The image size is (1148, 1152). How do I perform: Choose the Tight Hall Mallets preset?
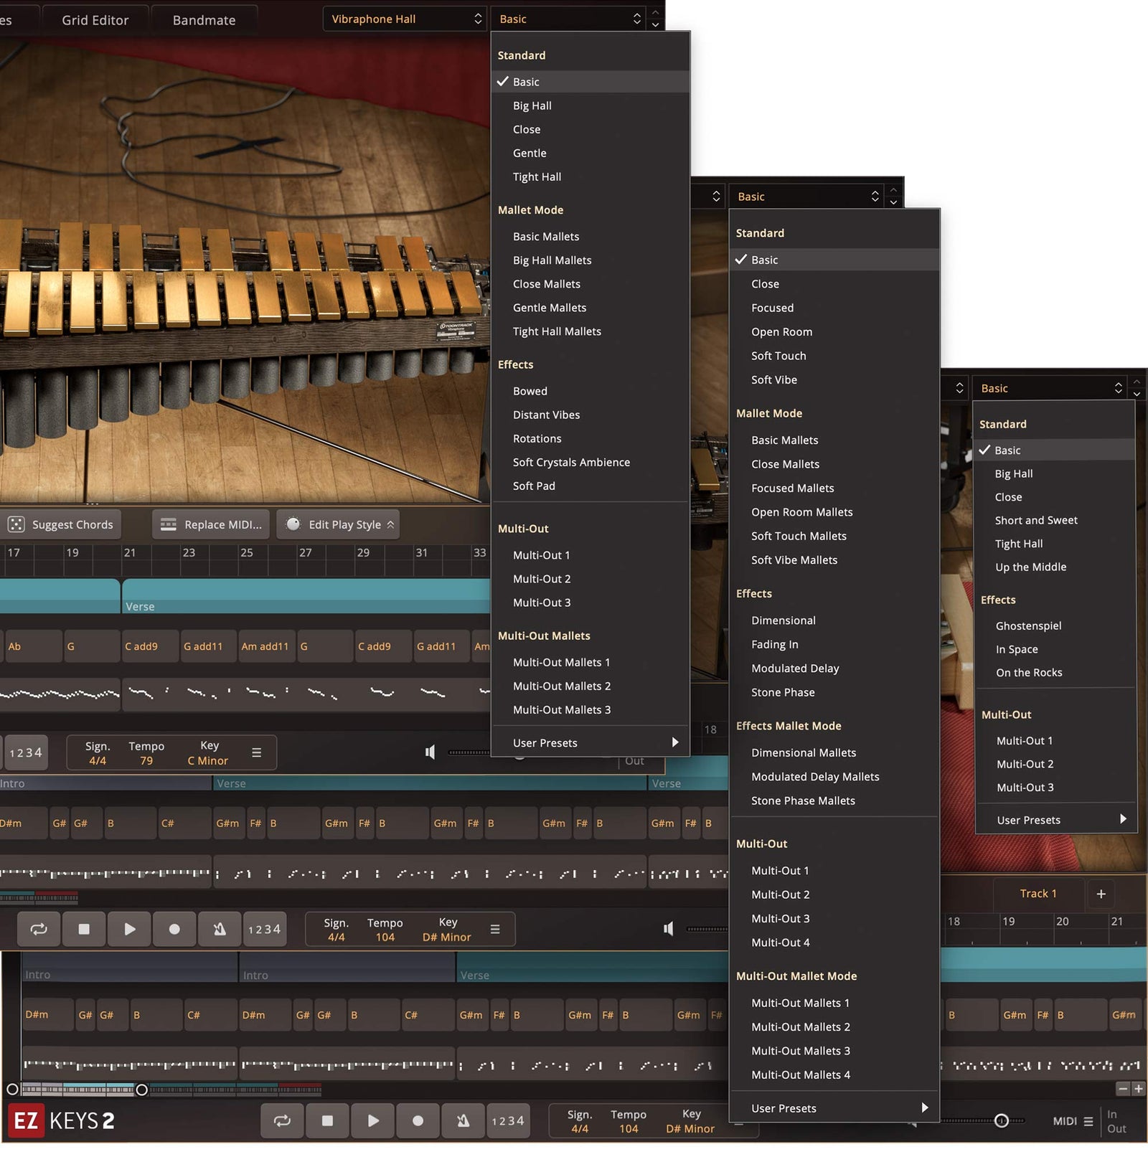pyautogui.click(x=557, y=331)
